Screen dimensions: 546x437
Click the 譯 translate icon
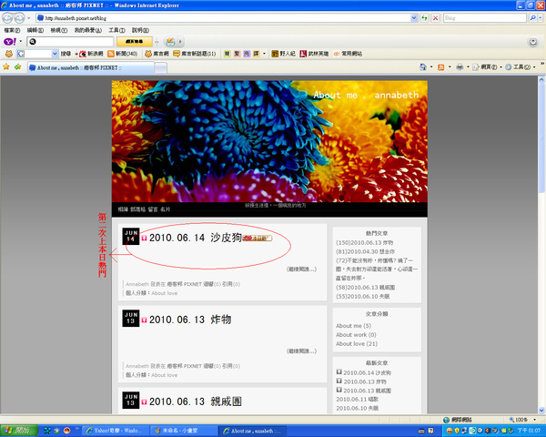coord(257,54)
